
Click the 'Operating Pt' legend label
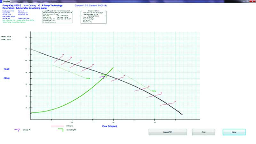[x=71, y=130]
